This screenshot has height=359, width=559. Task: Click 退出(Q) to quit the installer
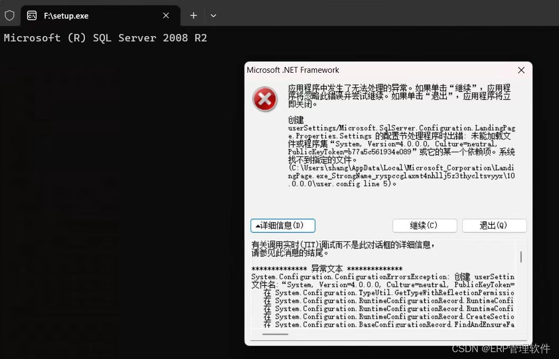[494, 225]
